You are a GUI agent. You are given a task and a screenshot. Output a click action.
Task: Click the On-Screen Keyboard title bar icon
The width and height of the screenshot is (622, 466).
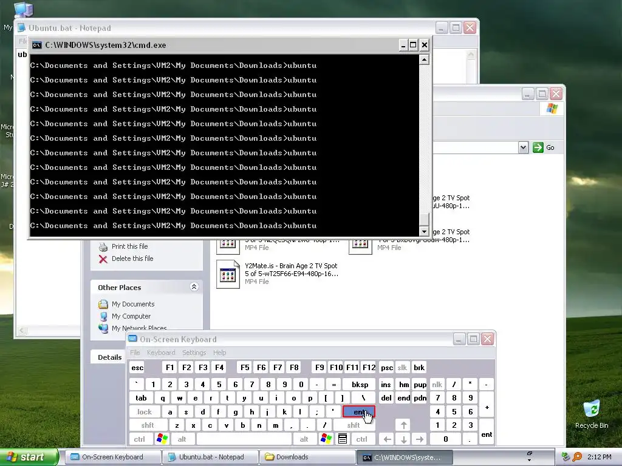132,339
